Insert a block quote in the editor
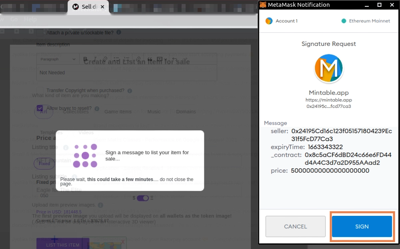 click(150, 60)
